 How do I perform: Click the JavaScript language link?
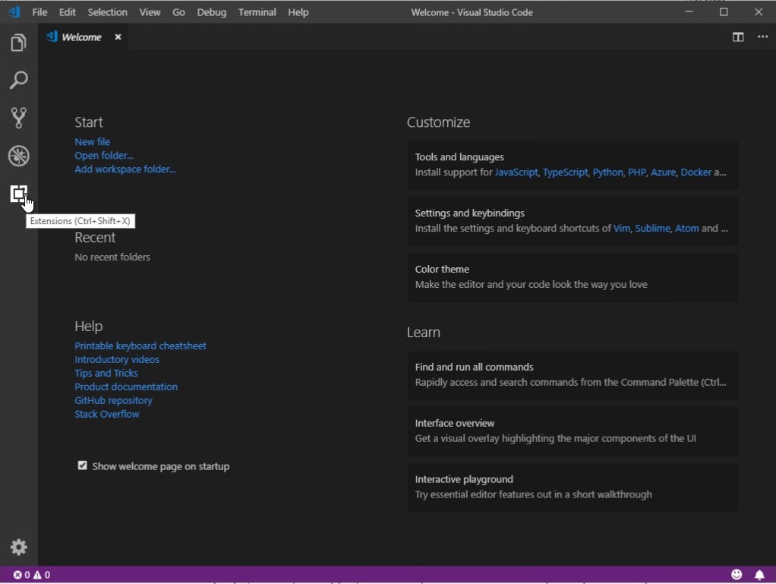point(516,172)
